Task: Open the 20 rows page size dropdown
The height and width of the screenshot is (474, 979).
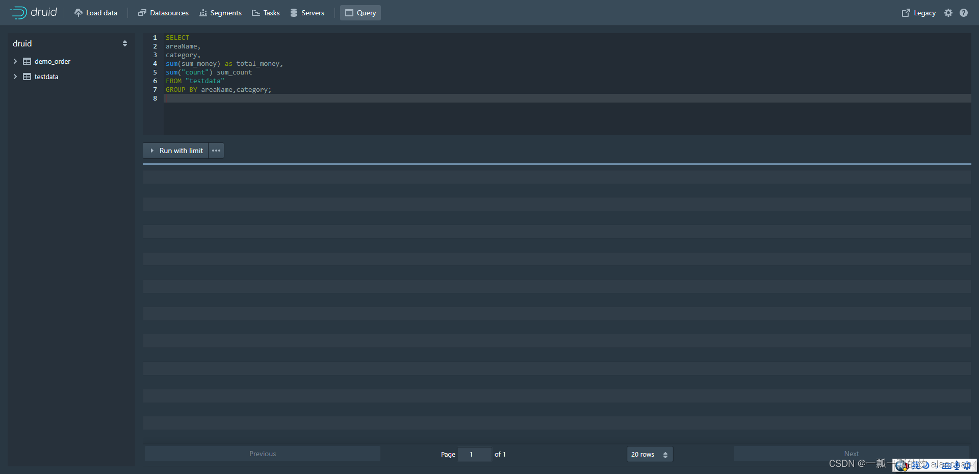Action: tap(650, 454)
